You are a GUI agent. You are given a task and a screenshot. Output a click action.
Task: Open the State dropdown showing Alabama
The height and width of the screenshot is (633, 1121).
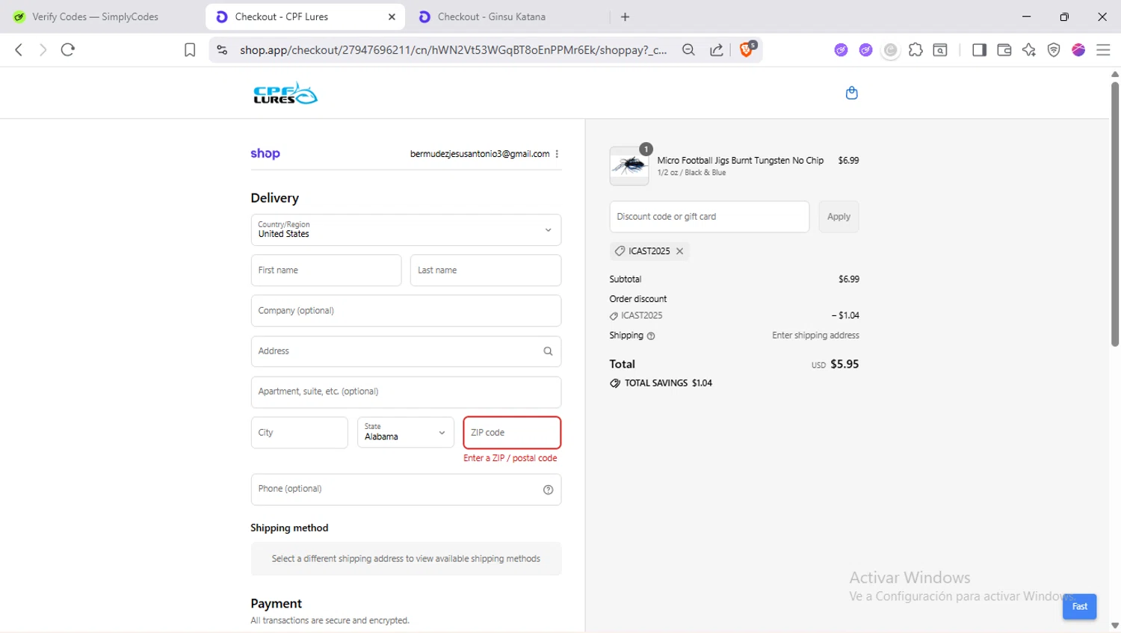[x=405, y=433]
